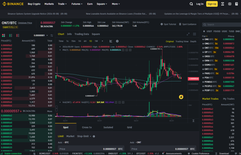Screen dimensions: 241x155
Task: Switch to Trading Data tab
Action: pos(82,34)
